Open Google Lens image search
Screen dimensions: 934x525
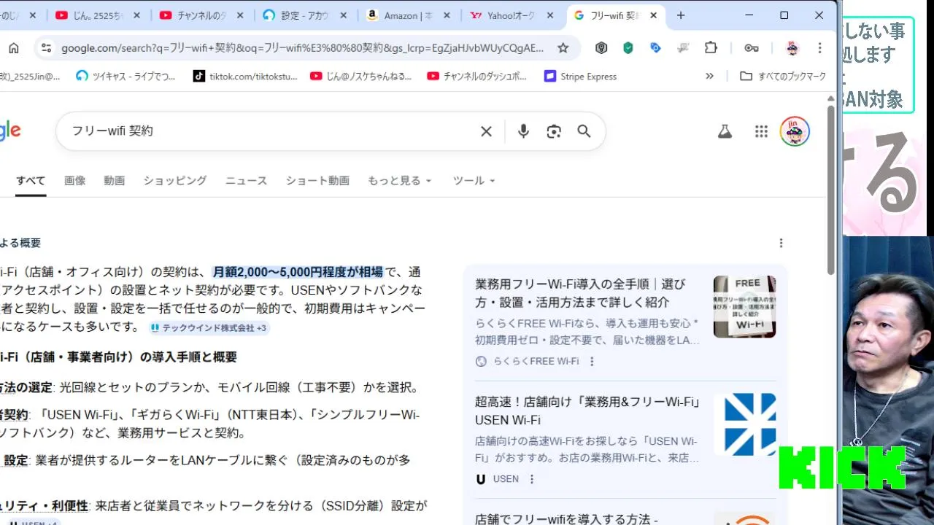click(554, 131)
